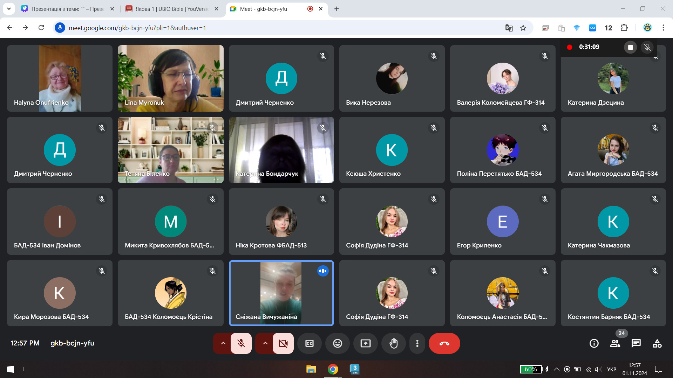Open the Chrome tab search dropdown
This screenshot has height=378, width=673.
tap(9, 9)
